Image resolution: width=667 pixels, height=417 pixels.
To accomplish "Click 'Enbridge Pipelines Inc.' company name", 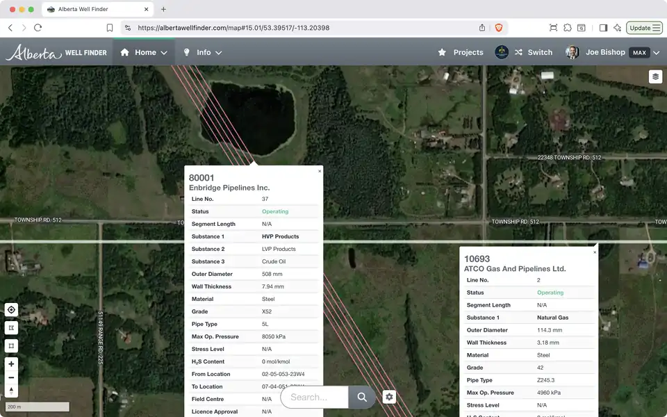I will 229,188.
